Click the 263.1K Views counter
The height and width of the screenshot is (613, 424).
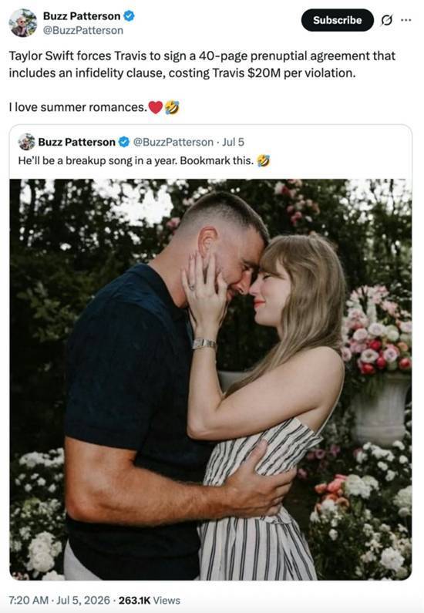coord(150,600)
